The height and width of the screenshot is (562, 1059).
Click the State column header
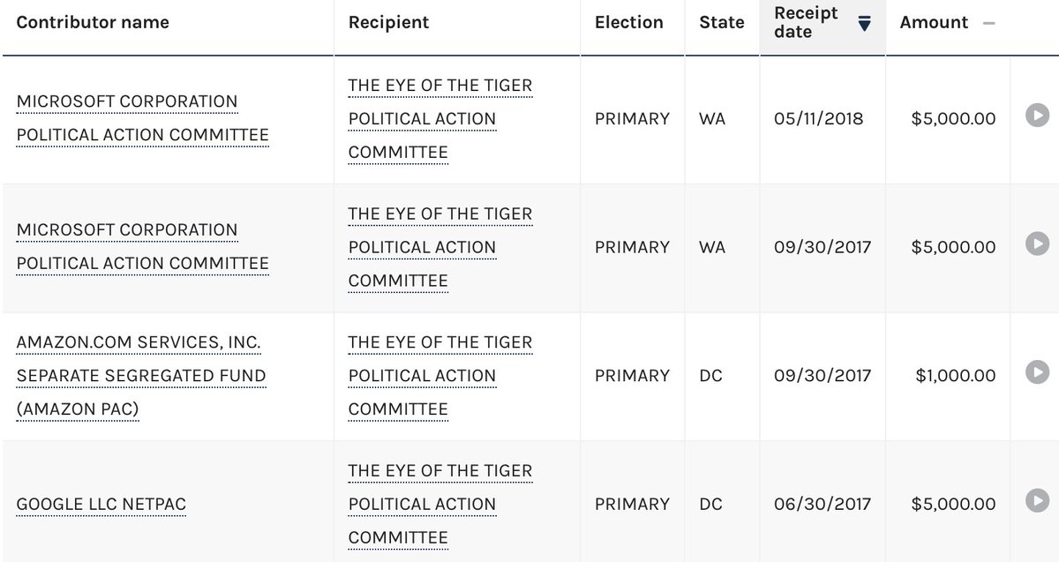722,22
